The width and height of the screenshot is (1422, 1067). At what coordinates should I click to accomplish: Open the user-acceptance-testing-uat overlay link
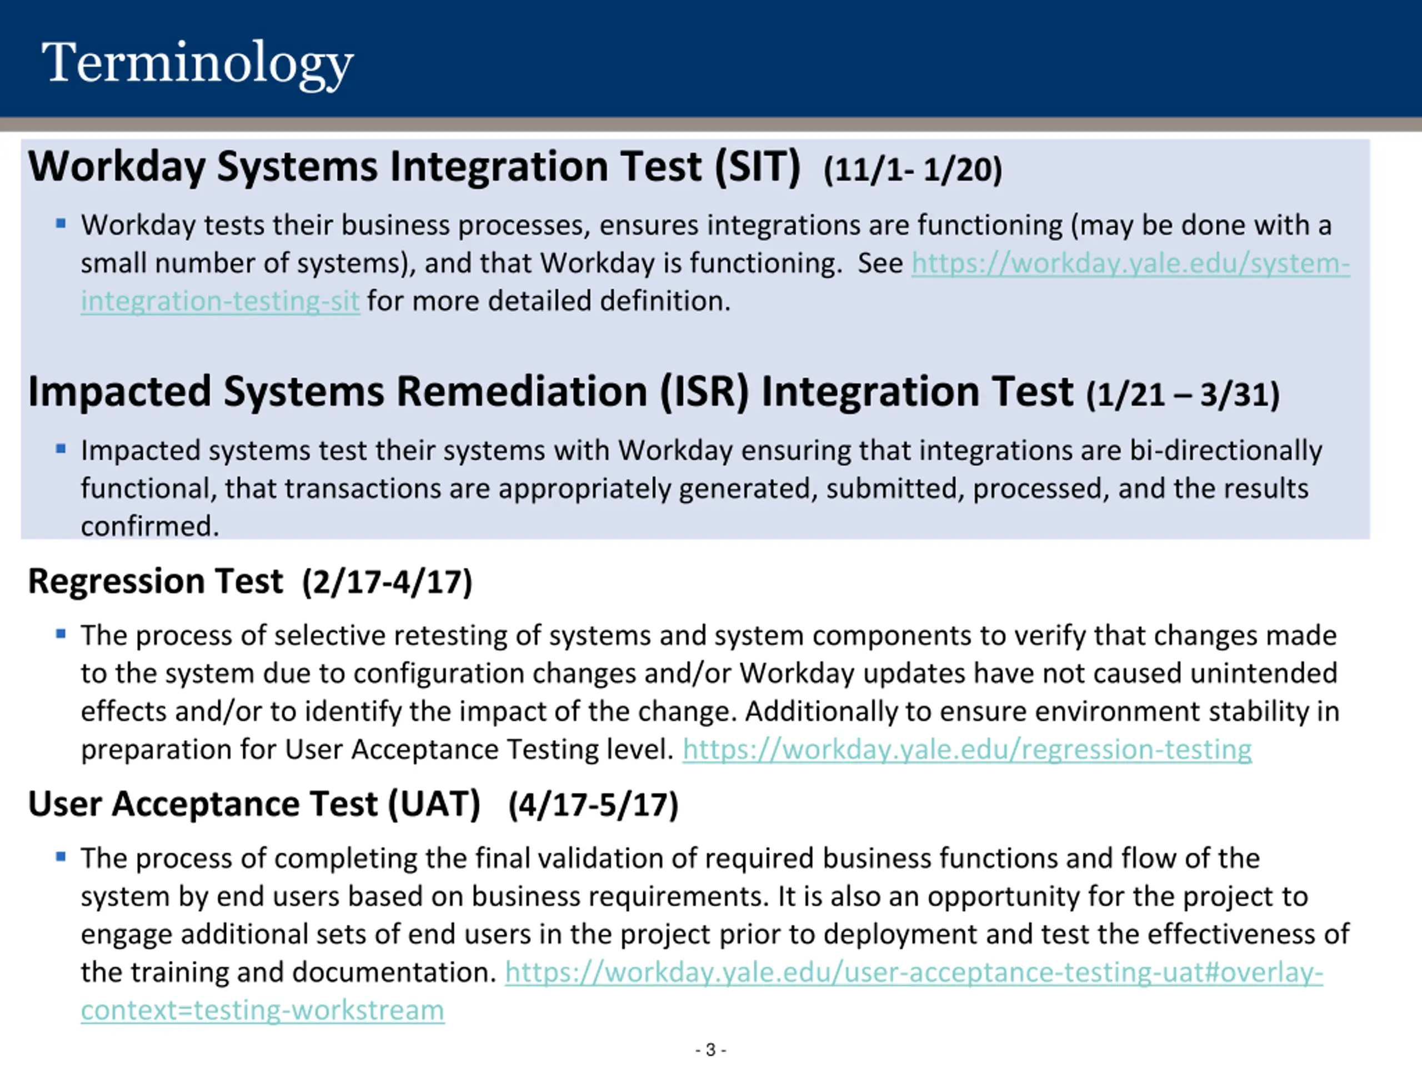(914, 972)
